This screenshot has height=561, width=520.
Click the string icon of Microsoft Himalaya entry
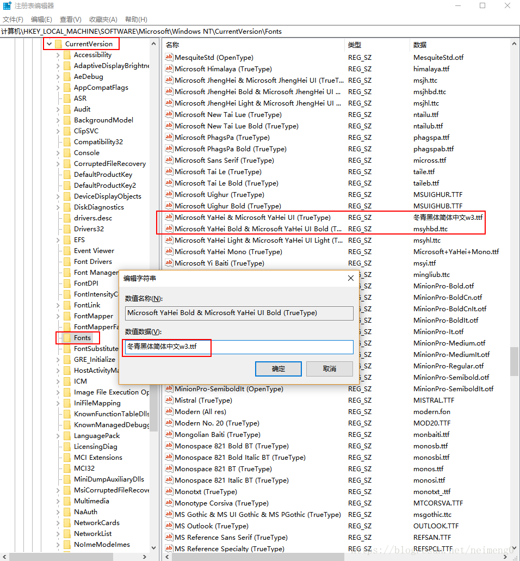pos(169,69)
